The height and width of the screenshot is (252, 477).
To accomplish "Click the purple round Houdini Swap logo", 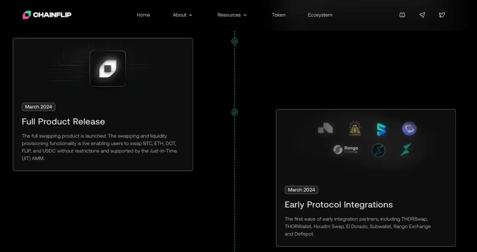I will click(x=409, y=128).
